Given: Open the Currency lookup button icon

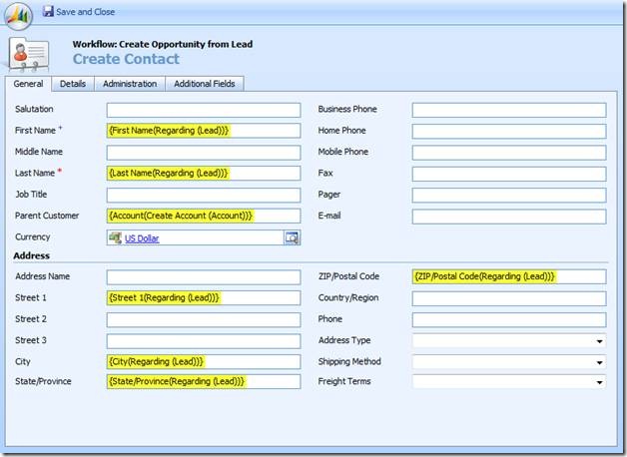Looking at the screenshot, I should pyautogui.click(x=292, y=237).
